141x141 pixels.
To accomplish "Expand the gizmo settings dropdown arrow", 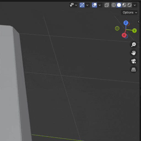I will pyautogui.click(x=87, y=5).
